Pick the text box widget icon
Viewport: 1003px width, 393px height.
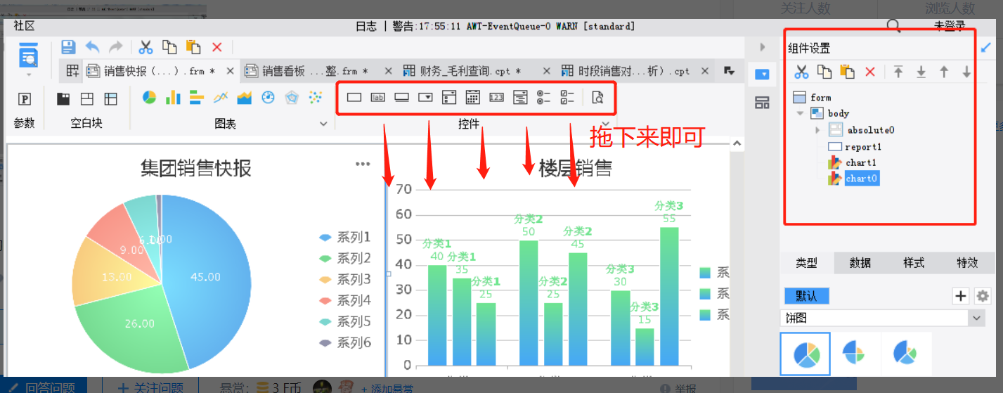point(354,98)
